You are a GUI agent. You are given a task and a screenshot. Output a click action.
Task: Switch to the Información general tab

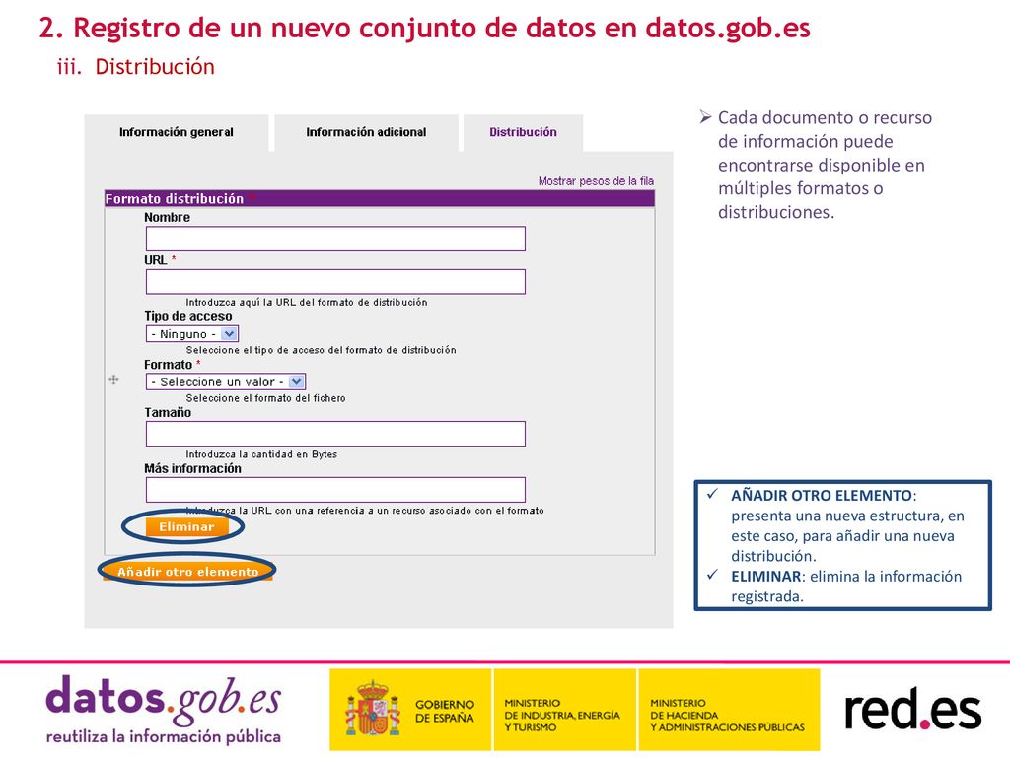(x=176, y=133)
